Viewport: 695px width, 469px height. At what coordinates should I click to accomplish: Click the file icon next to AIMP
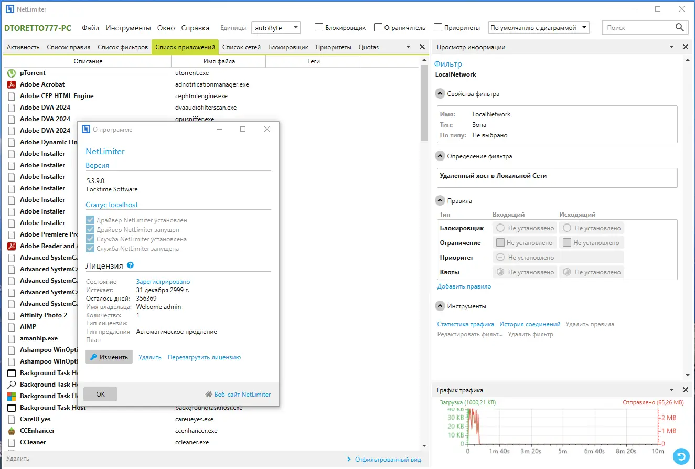(12, 327)
